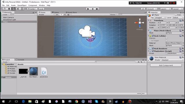Open the Tag Untagged dropdown
This screenshot has width=185, height=104.
(160, 18)
